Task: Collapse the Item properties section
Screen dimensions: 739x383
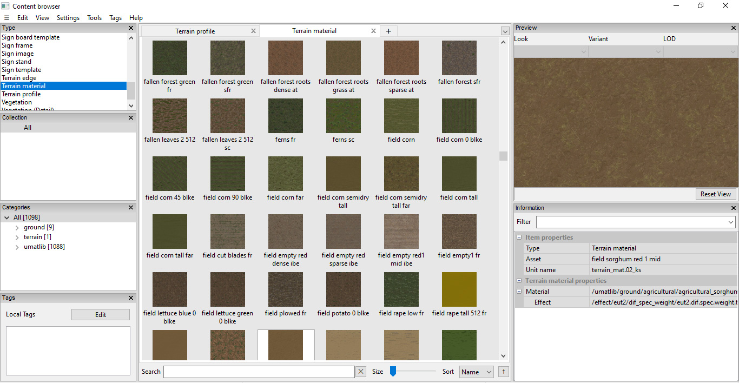Action: pyautogui.click(x=519, y=237)
